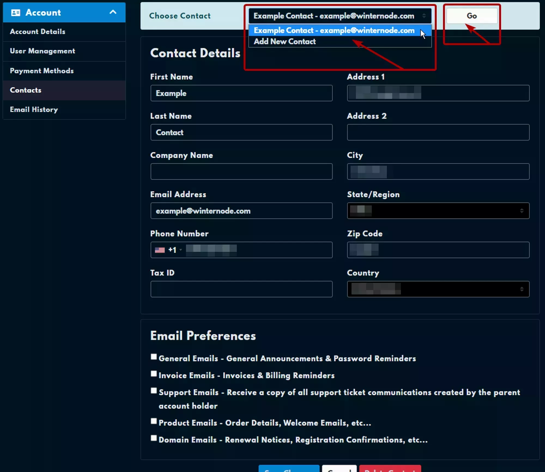Select Add New Contact from the dropdown
This screenshot has width=545, height=472.
click(x=284, y=41)
